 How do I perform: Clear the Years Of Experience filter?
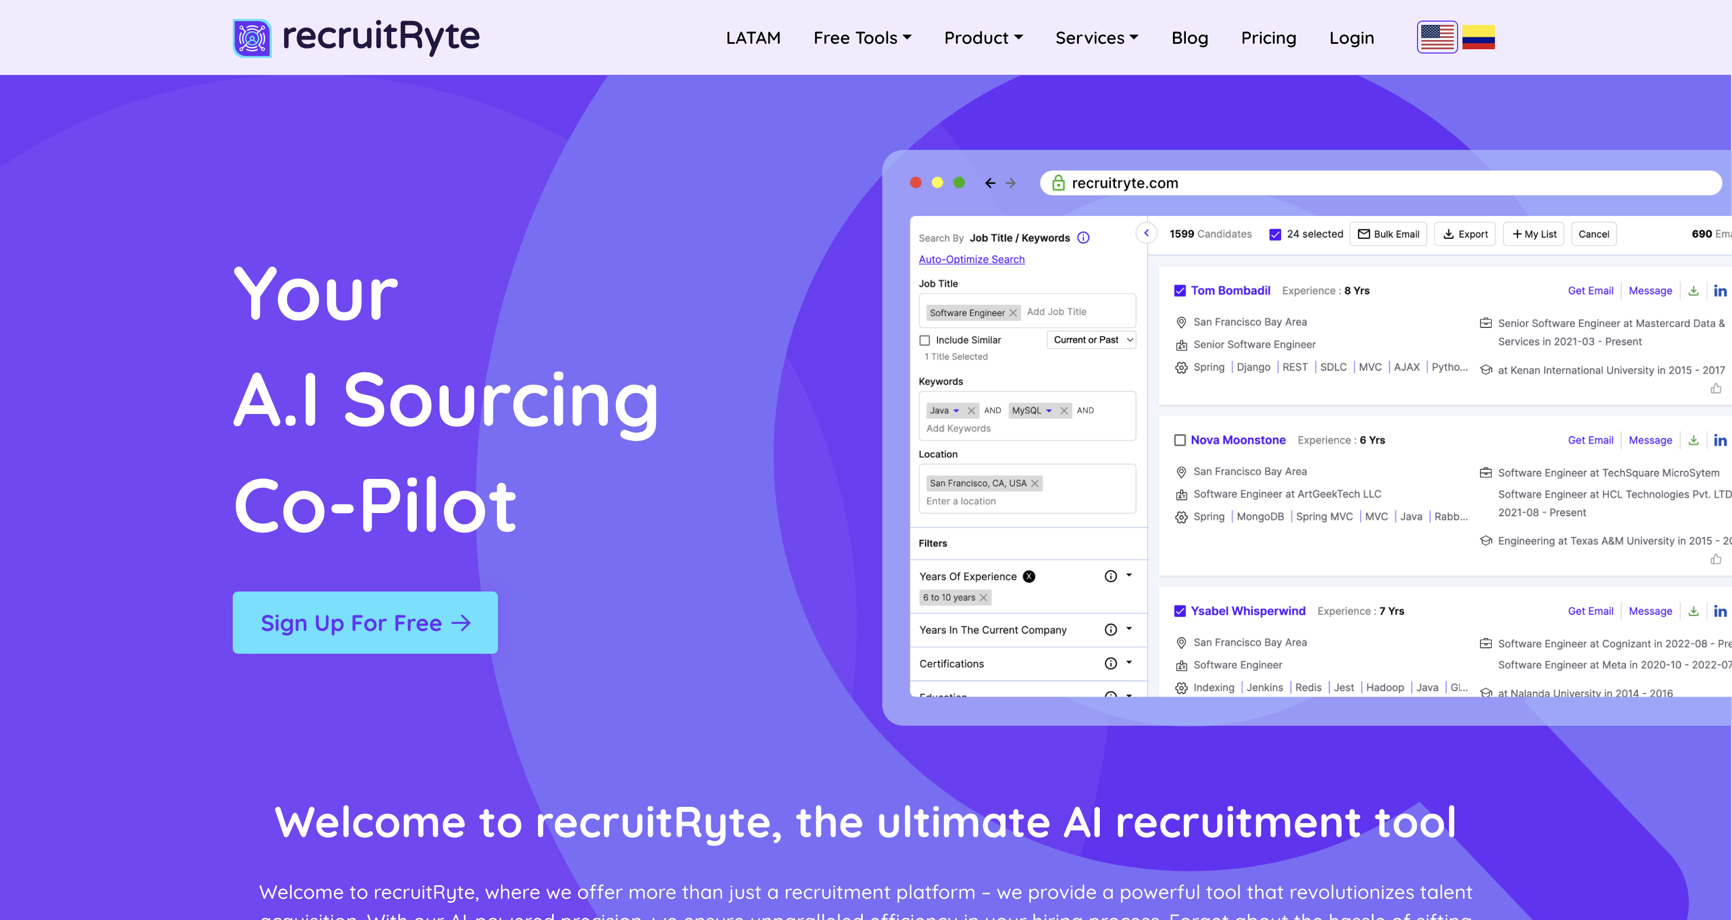click(x=1029, y=576)
